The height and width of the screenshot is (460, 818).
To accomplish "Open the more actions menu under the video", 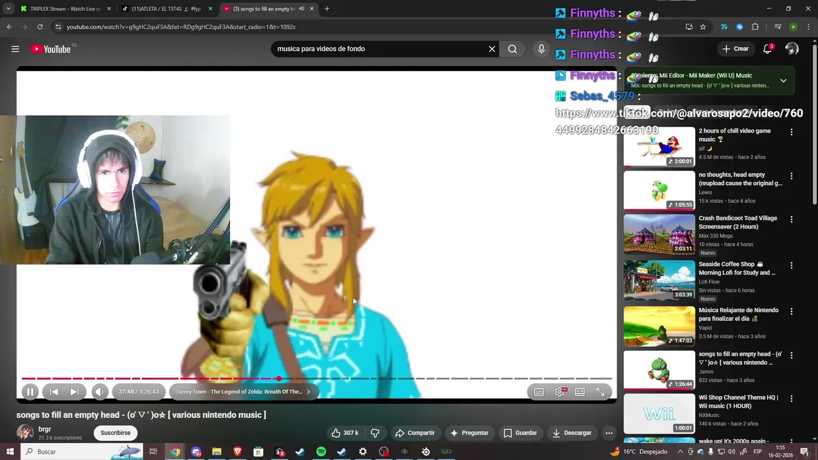I will (609, 433).
